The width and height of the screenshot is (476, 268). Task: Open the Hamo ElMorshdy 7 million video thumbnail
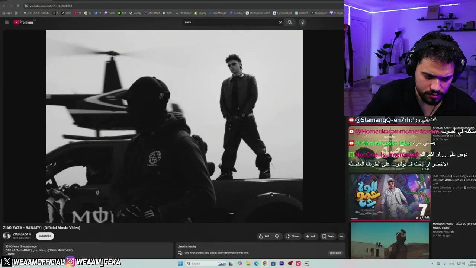coord(389,197)
